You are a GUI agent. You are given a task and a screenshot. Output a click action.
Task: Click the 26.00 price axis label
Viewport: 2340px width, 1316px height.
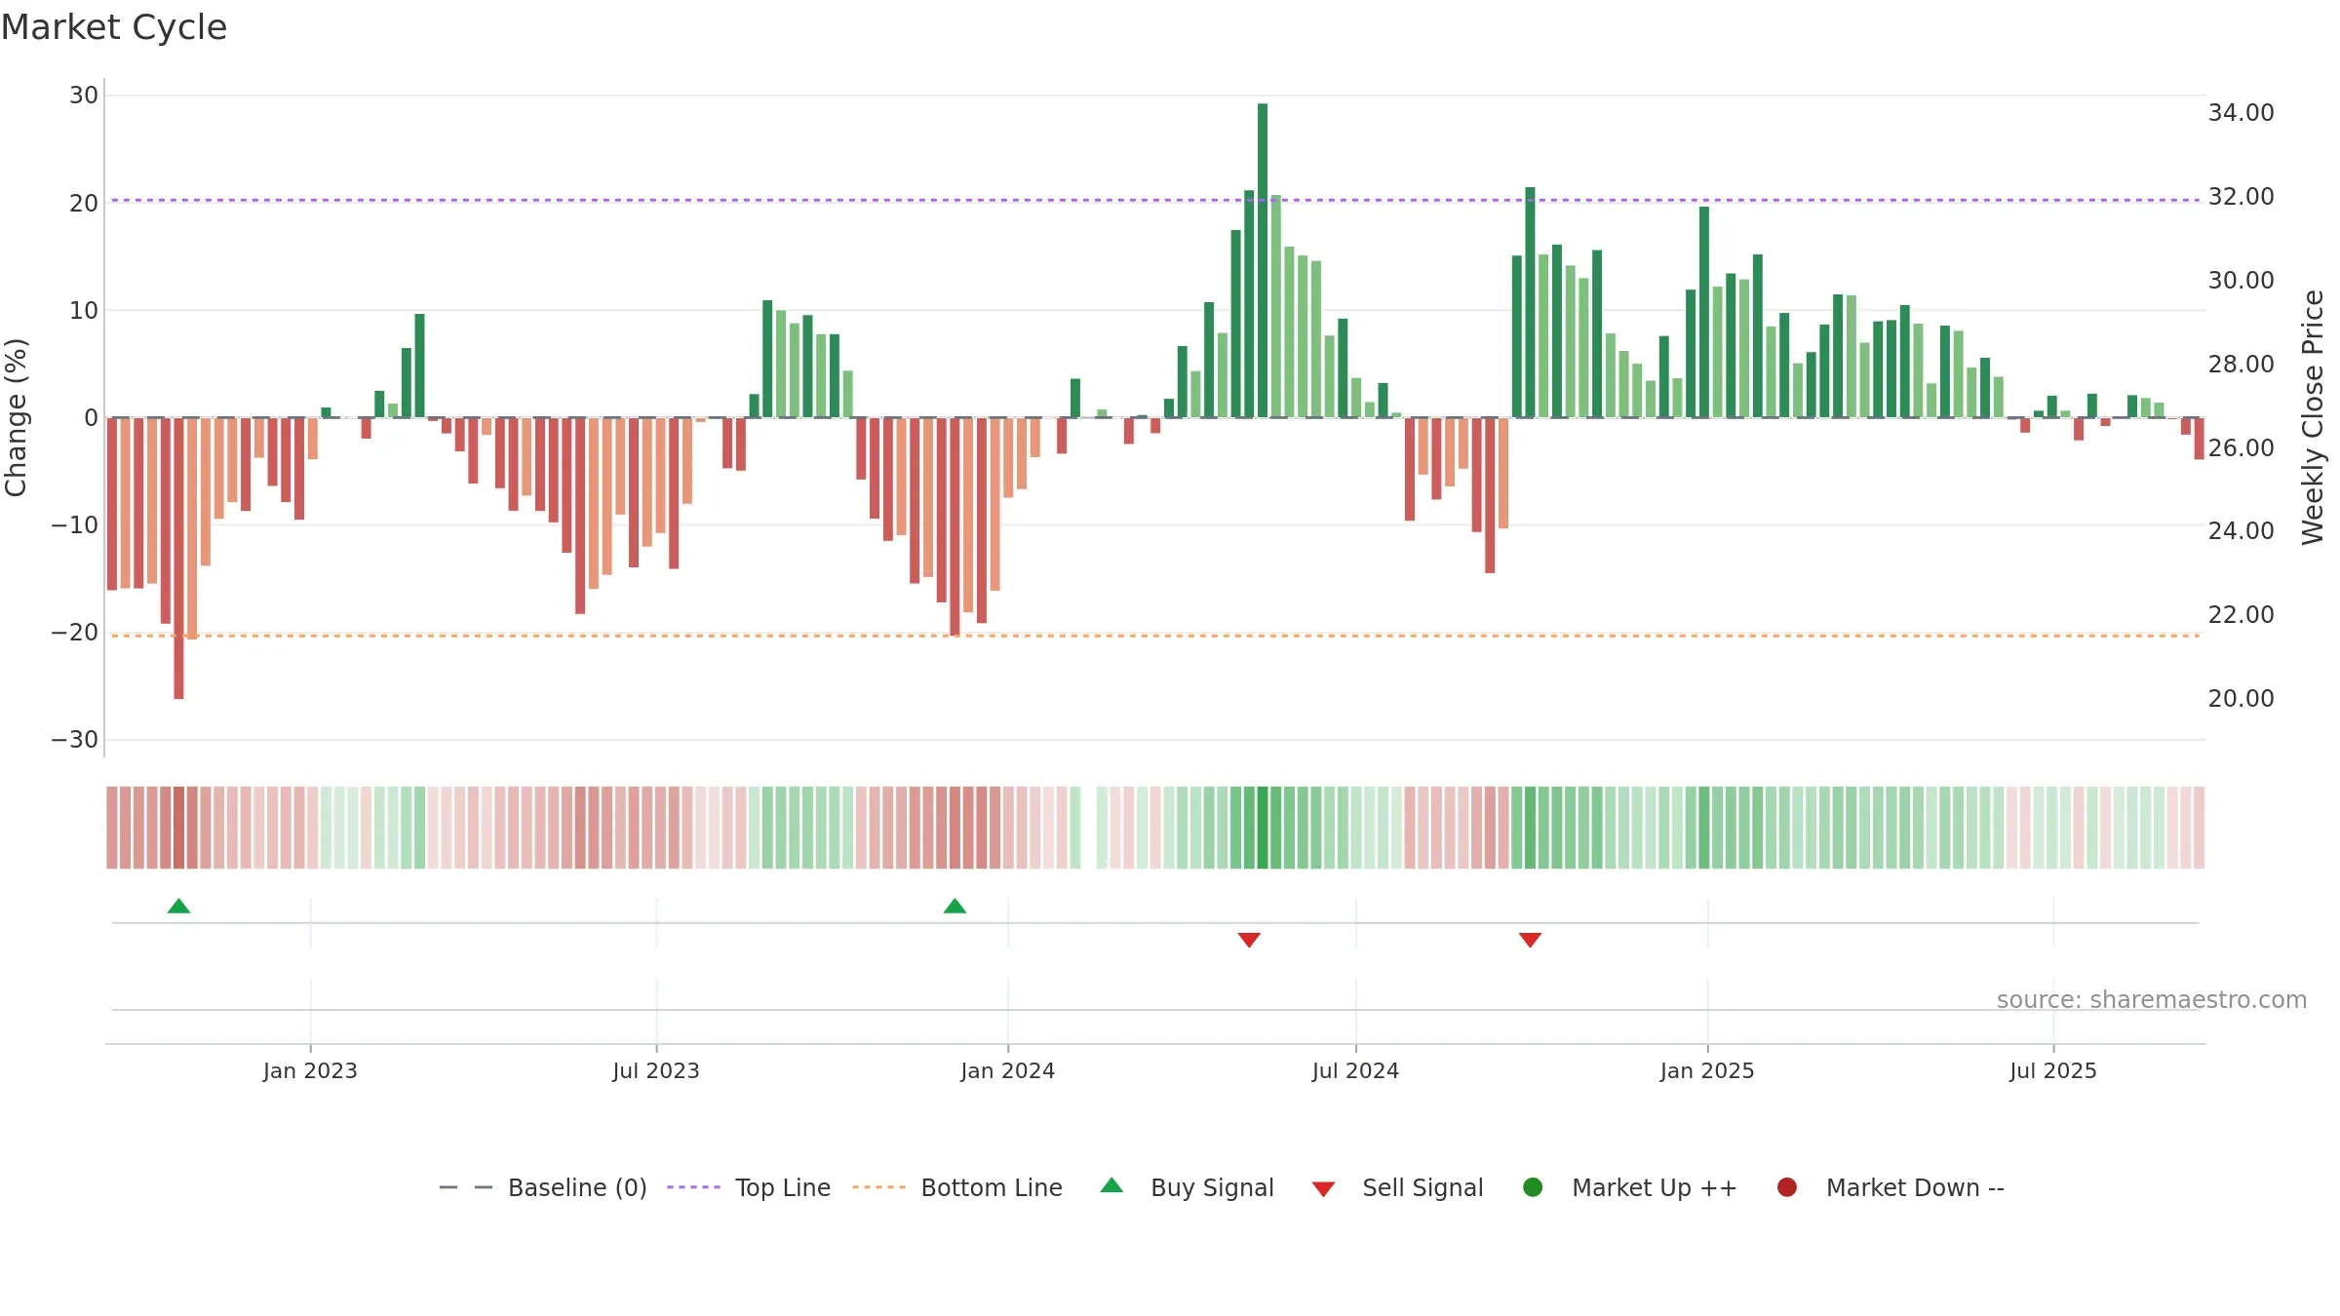tap(2241, 448)
